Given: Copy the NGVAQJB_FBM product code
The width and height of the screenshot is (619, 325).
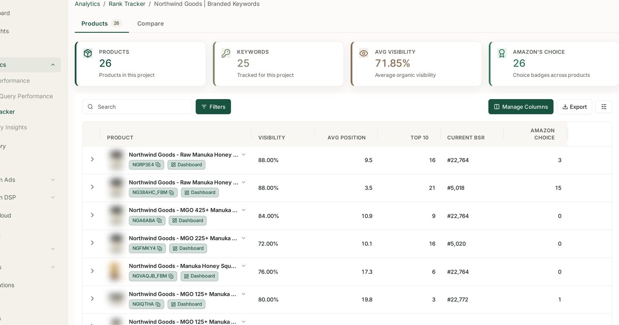Looking at the screenshot, I should point(171,276).
